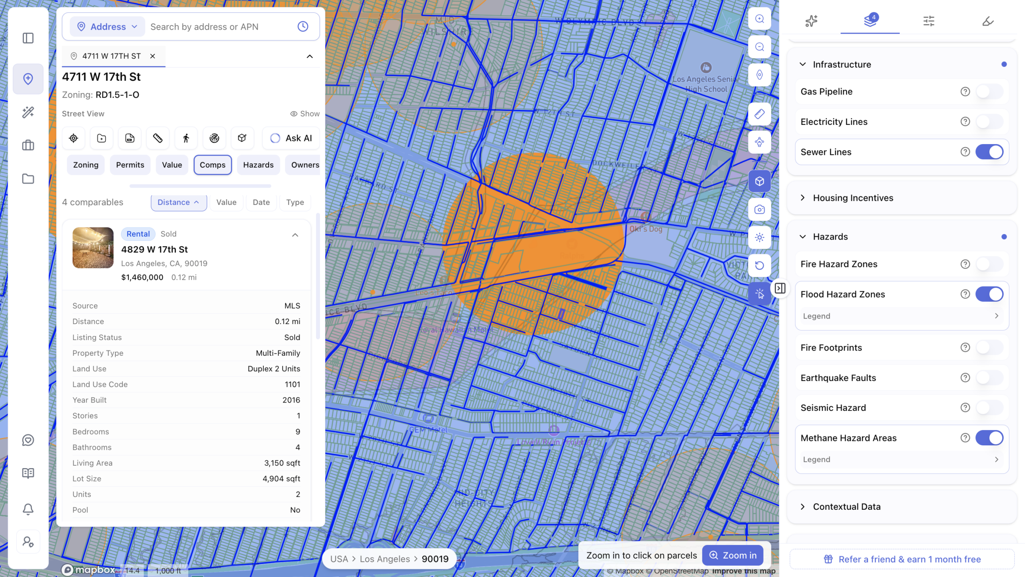1025x577 pixels.
Task: Click the 3D box icon in property toolbar
Action: coord(242,138)
